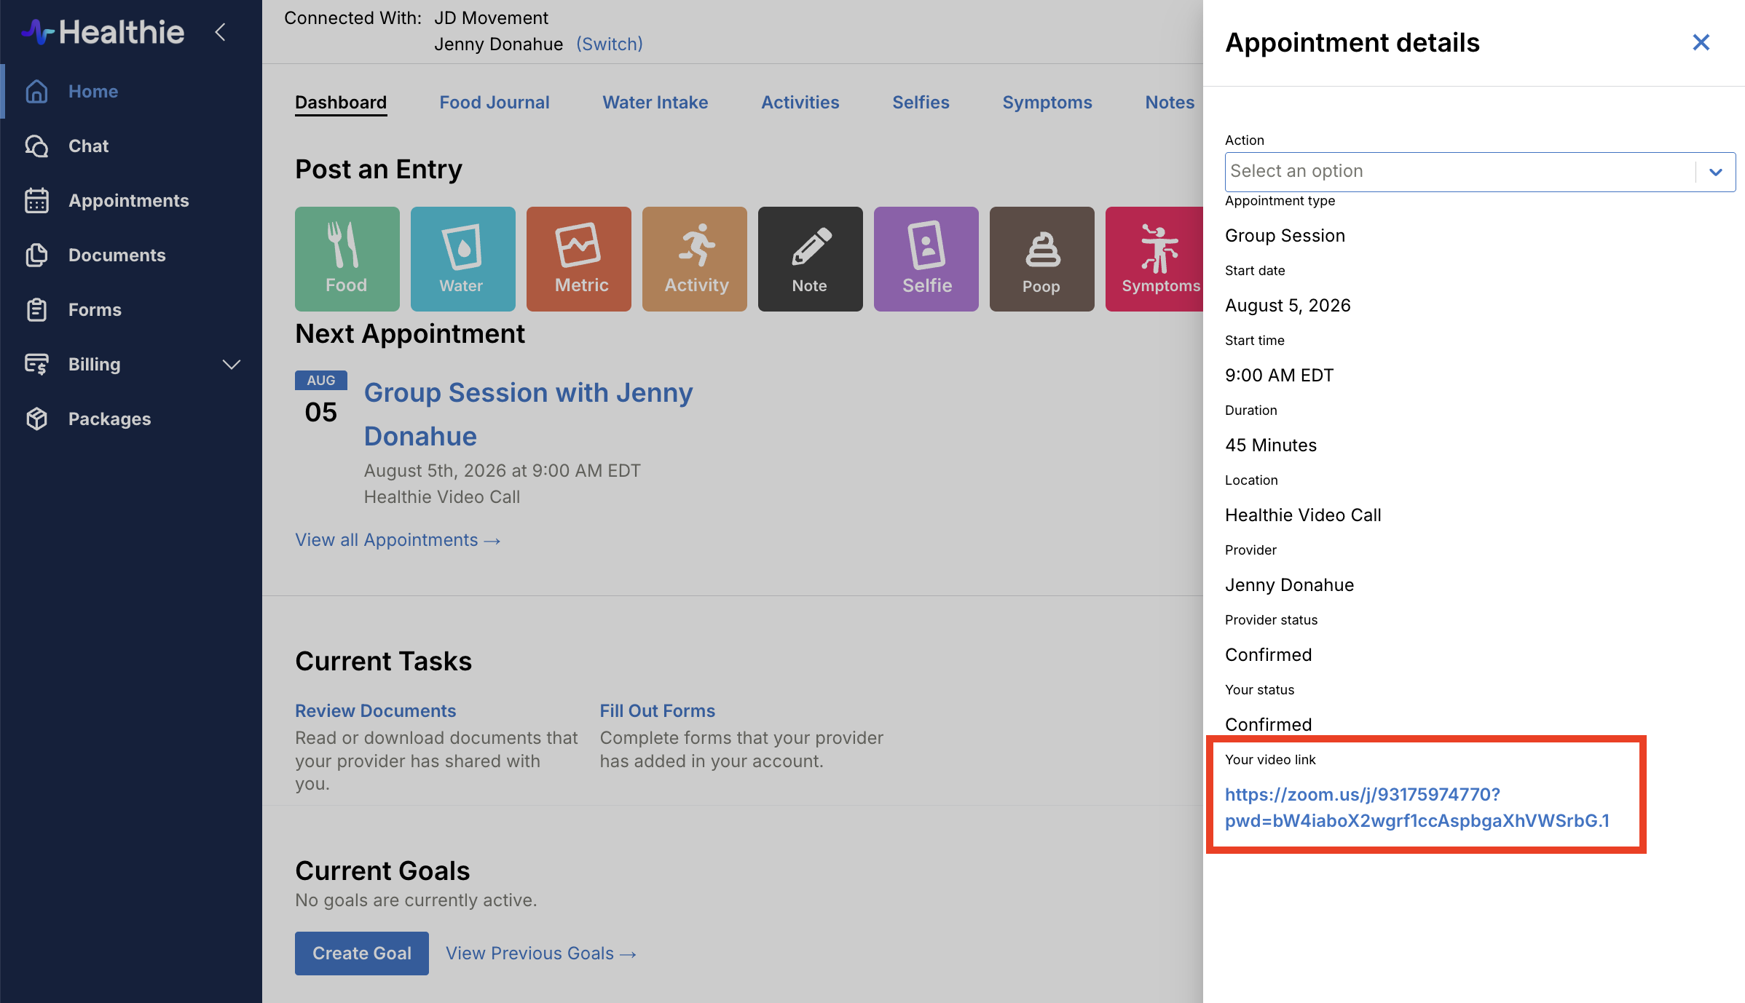Click the Forms clipboard icon
Viewport: 1745px width, 1003px height.
pyautogui.click(x=36, y=310)
